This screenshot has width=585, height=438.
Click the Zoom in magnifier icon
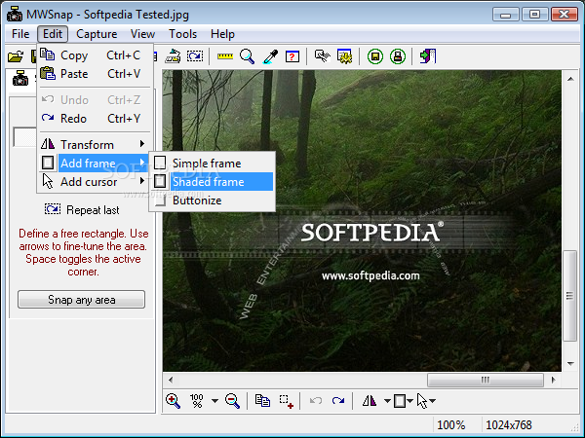[173, 401]
